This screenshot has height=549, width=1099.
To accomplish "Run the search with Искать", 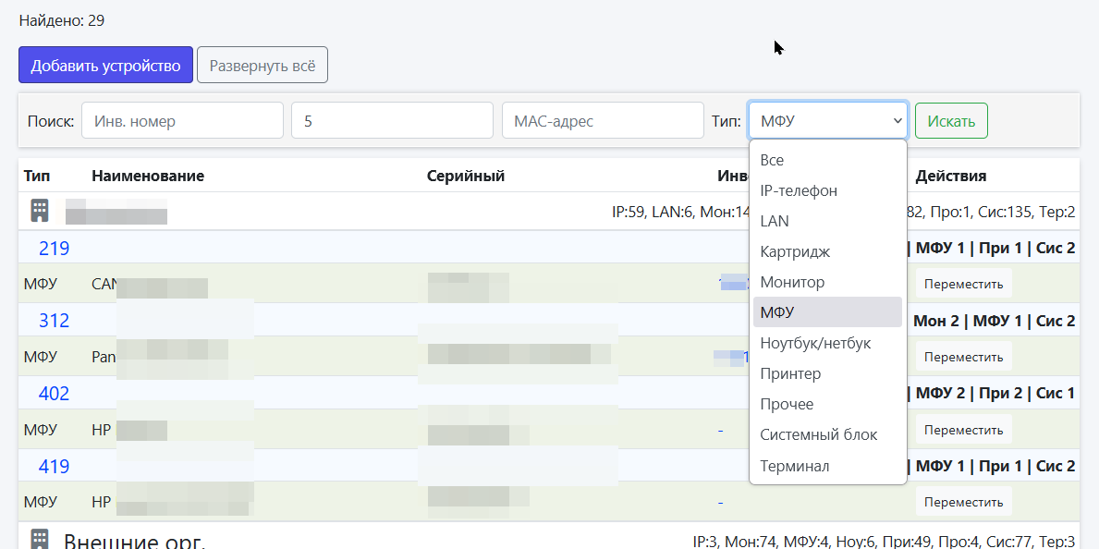I will pyautogui.click(x=951, y=120).
